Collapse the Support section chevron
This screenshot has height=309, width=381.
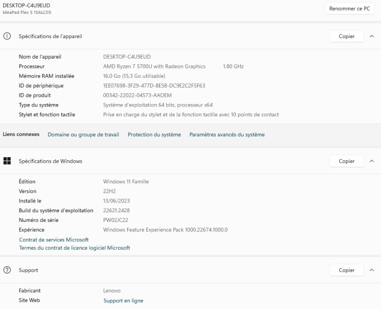click(x=372, y=270)
